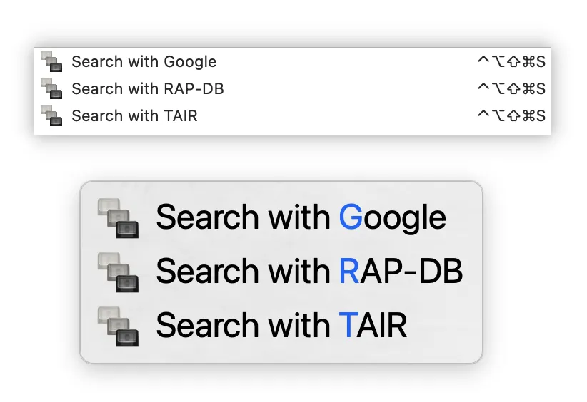This screenshot has width=587, height=402.
Task: Click the blue highlighted G in Google
Action: pos(351,217)
